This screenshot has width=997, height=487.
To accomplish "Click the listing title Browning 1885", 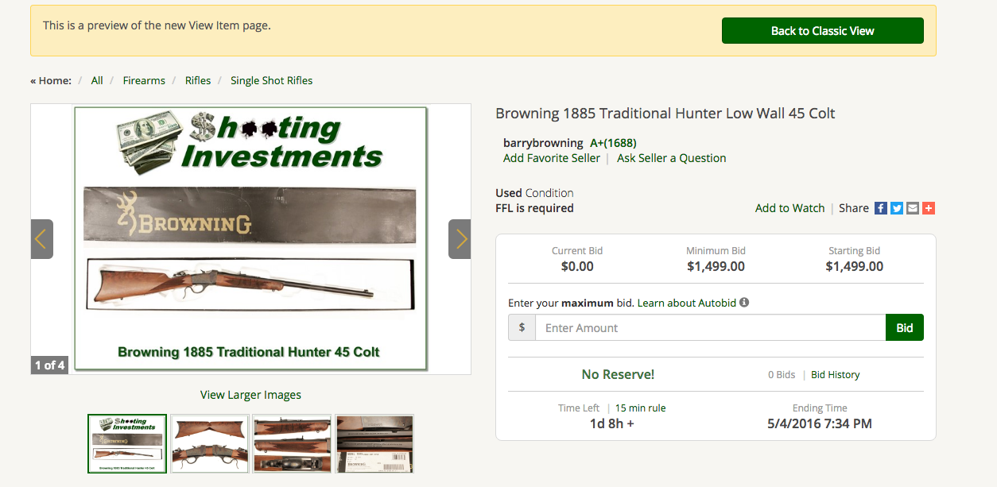I will (x=665, y=113).
